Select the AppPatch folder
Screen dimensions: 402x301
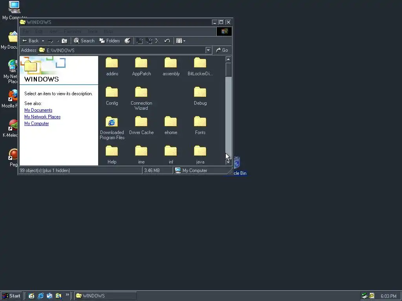pyautogui.click(x=141, y=67)
